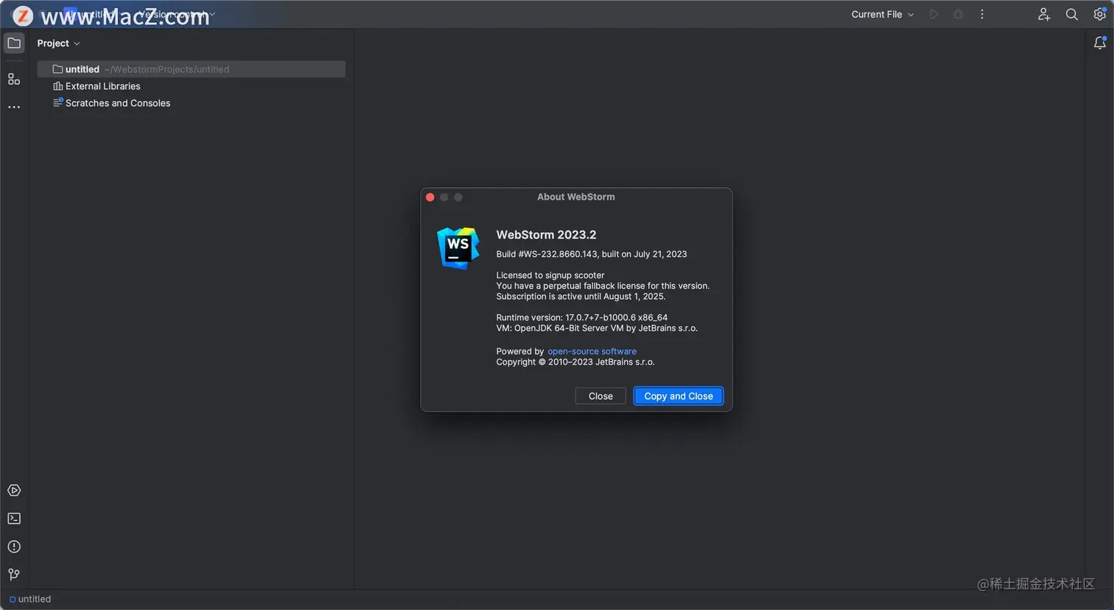Image resolution: width=1114 pixels, height=610 pixels.
Task: Open the More Actions vertical dots menu
Action: pyautogui.click(x=982, y=14)
